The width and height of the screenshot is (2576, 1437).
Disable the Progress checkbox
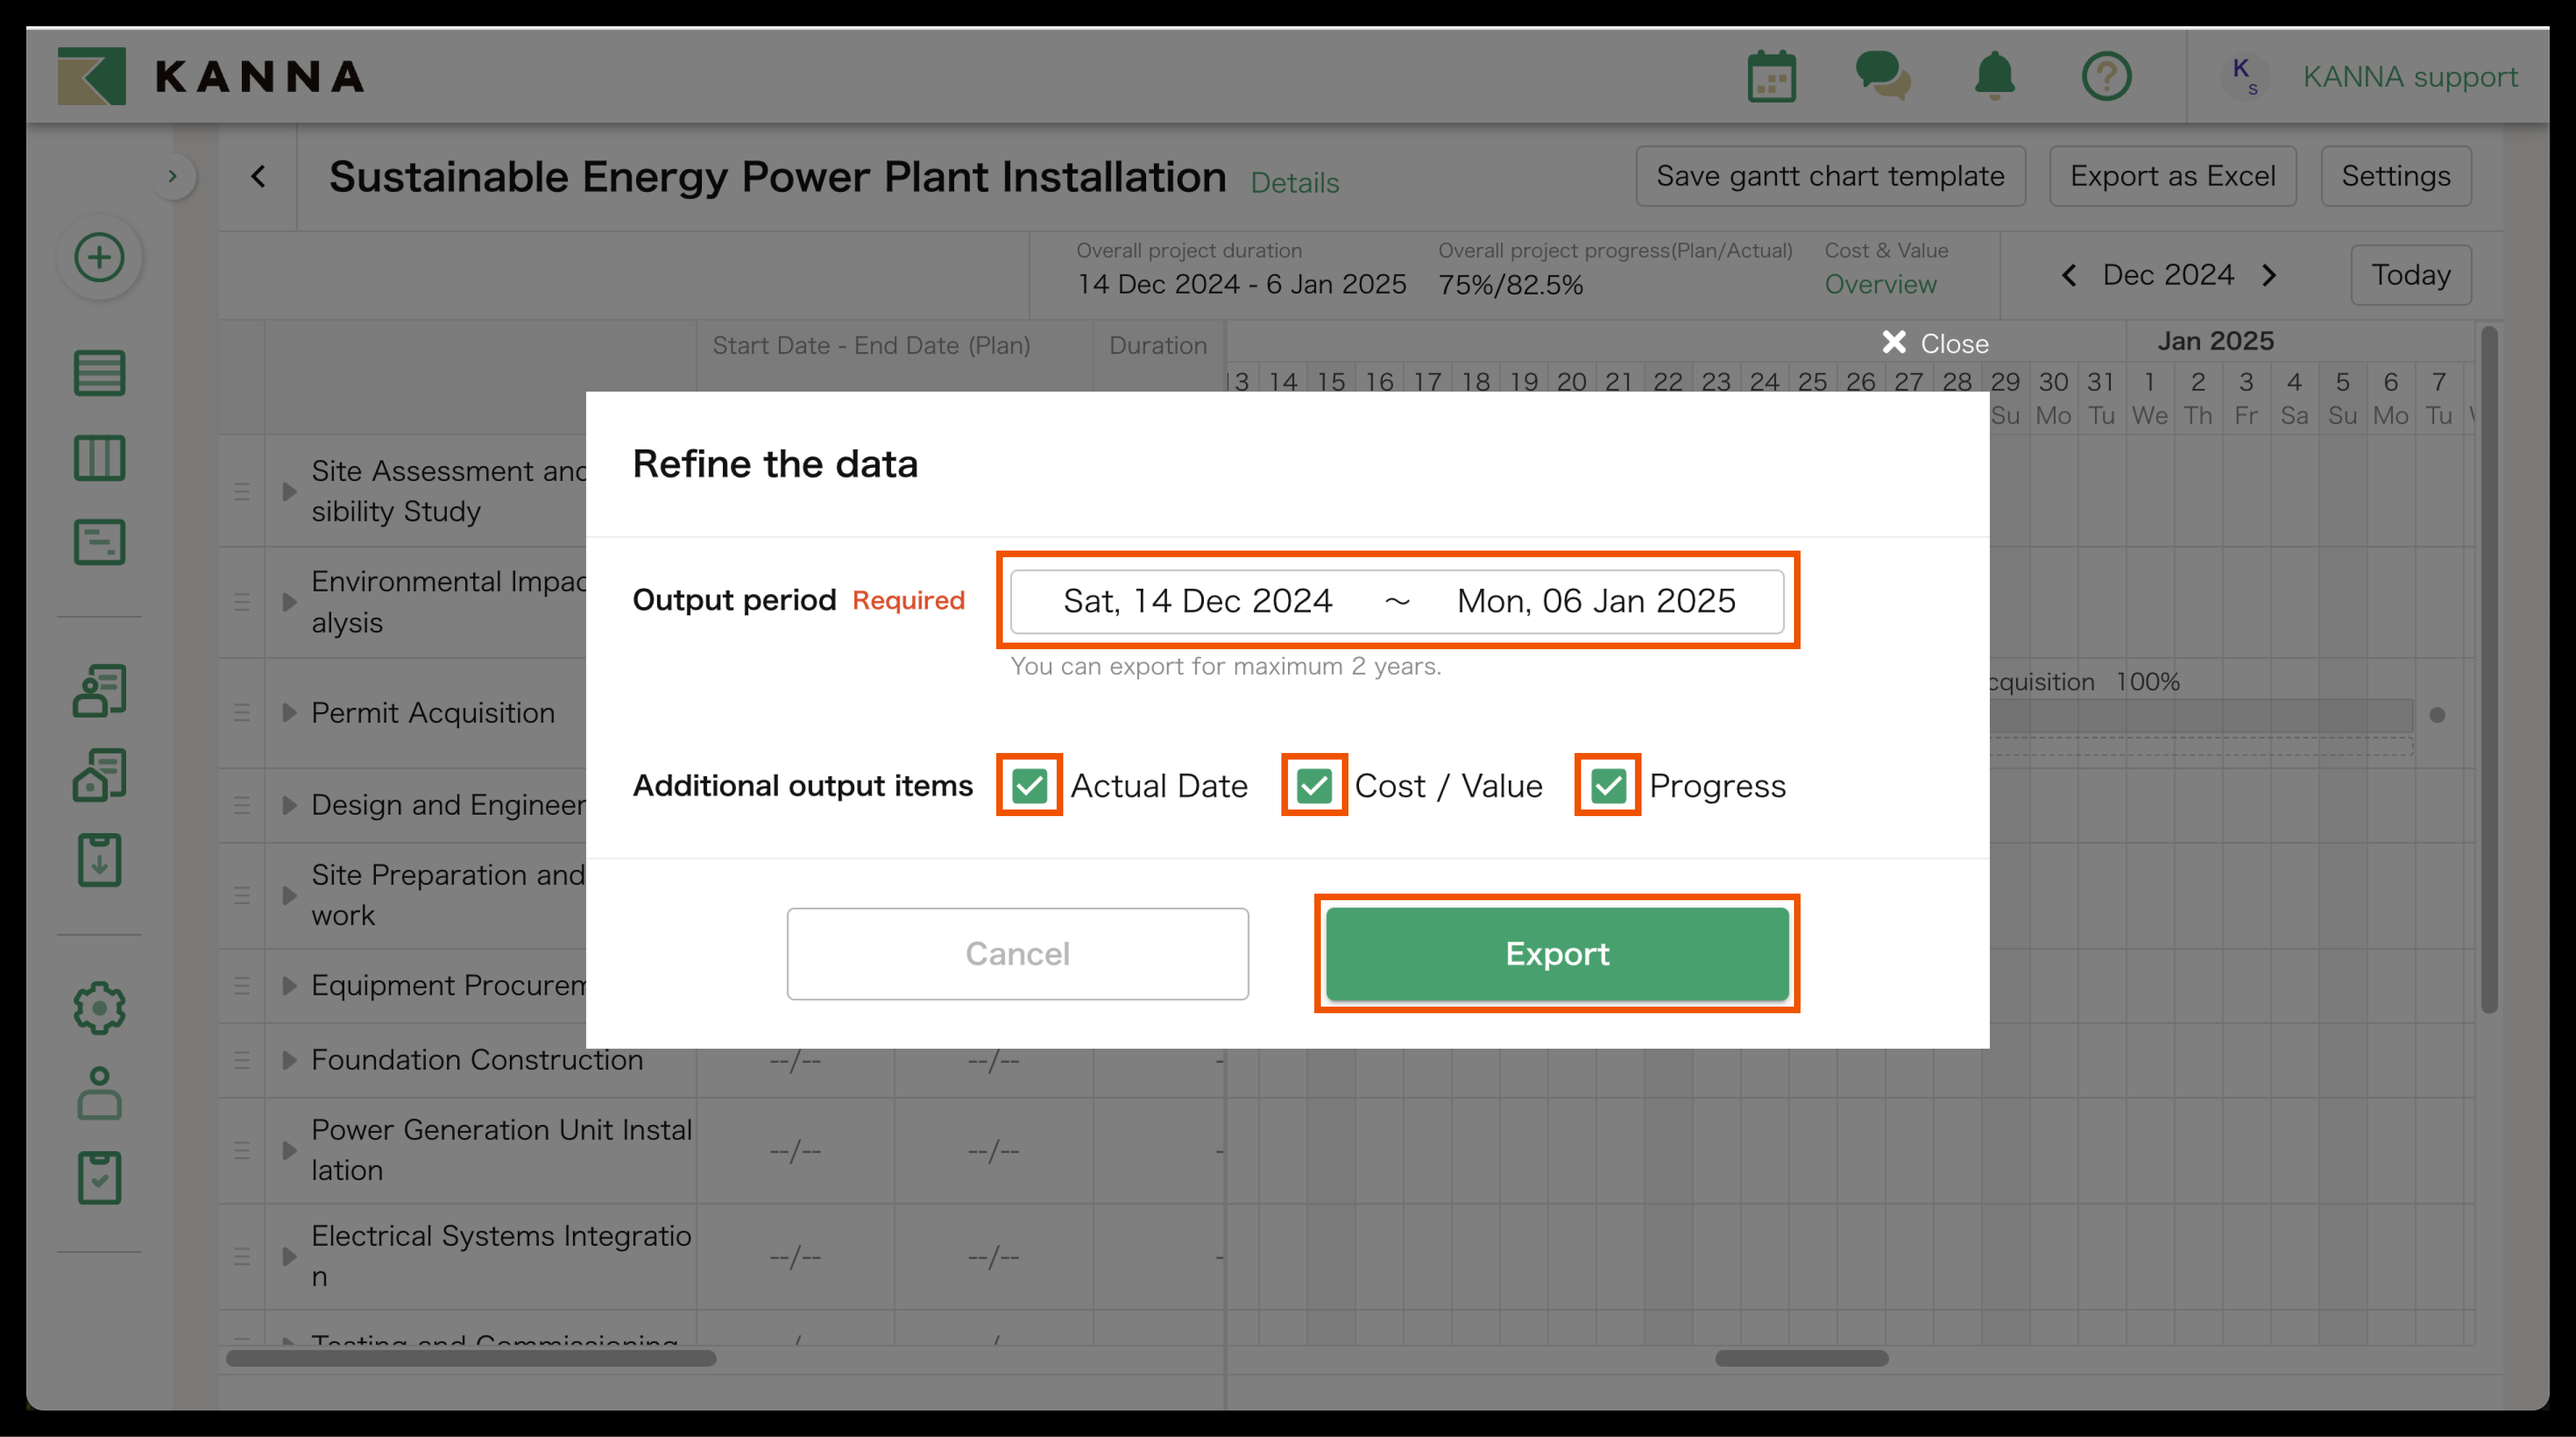pos(1608,786)
